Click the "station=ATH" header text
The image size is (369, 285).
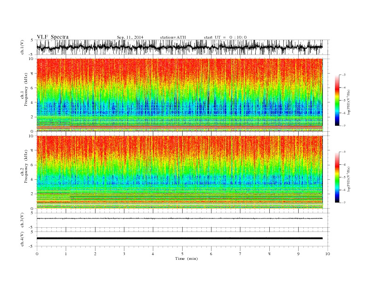tap(173, 37)
